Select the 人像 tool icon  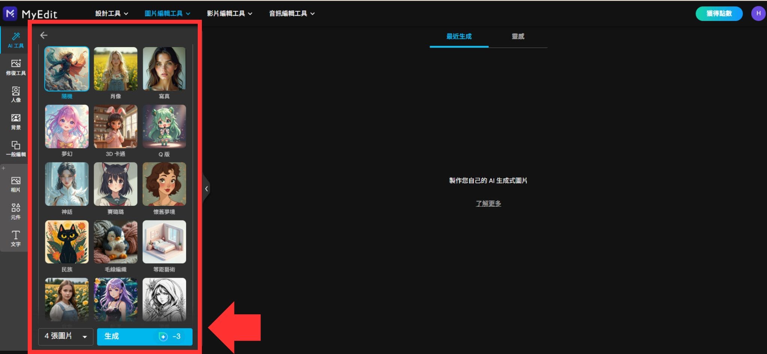coord(15,94)
